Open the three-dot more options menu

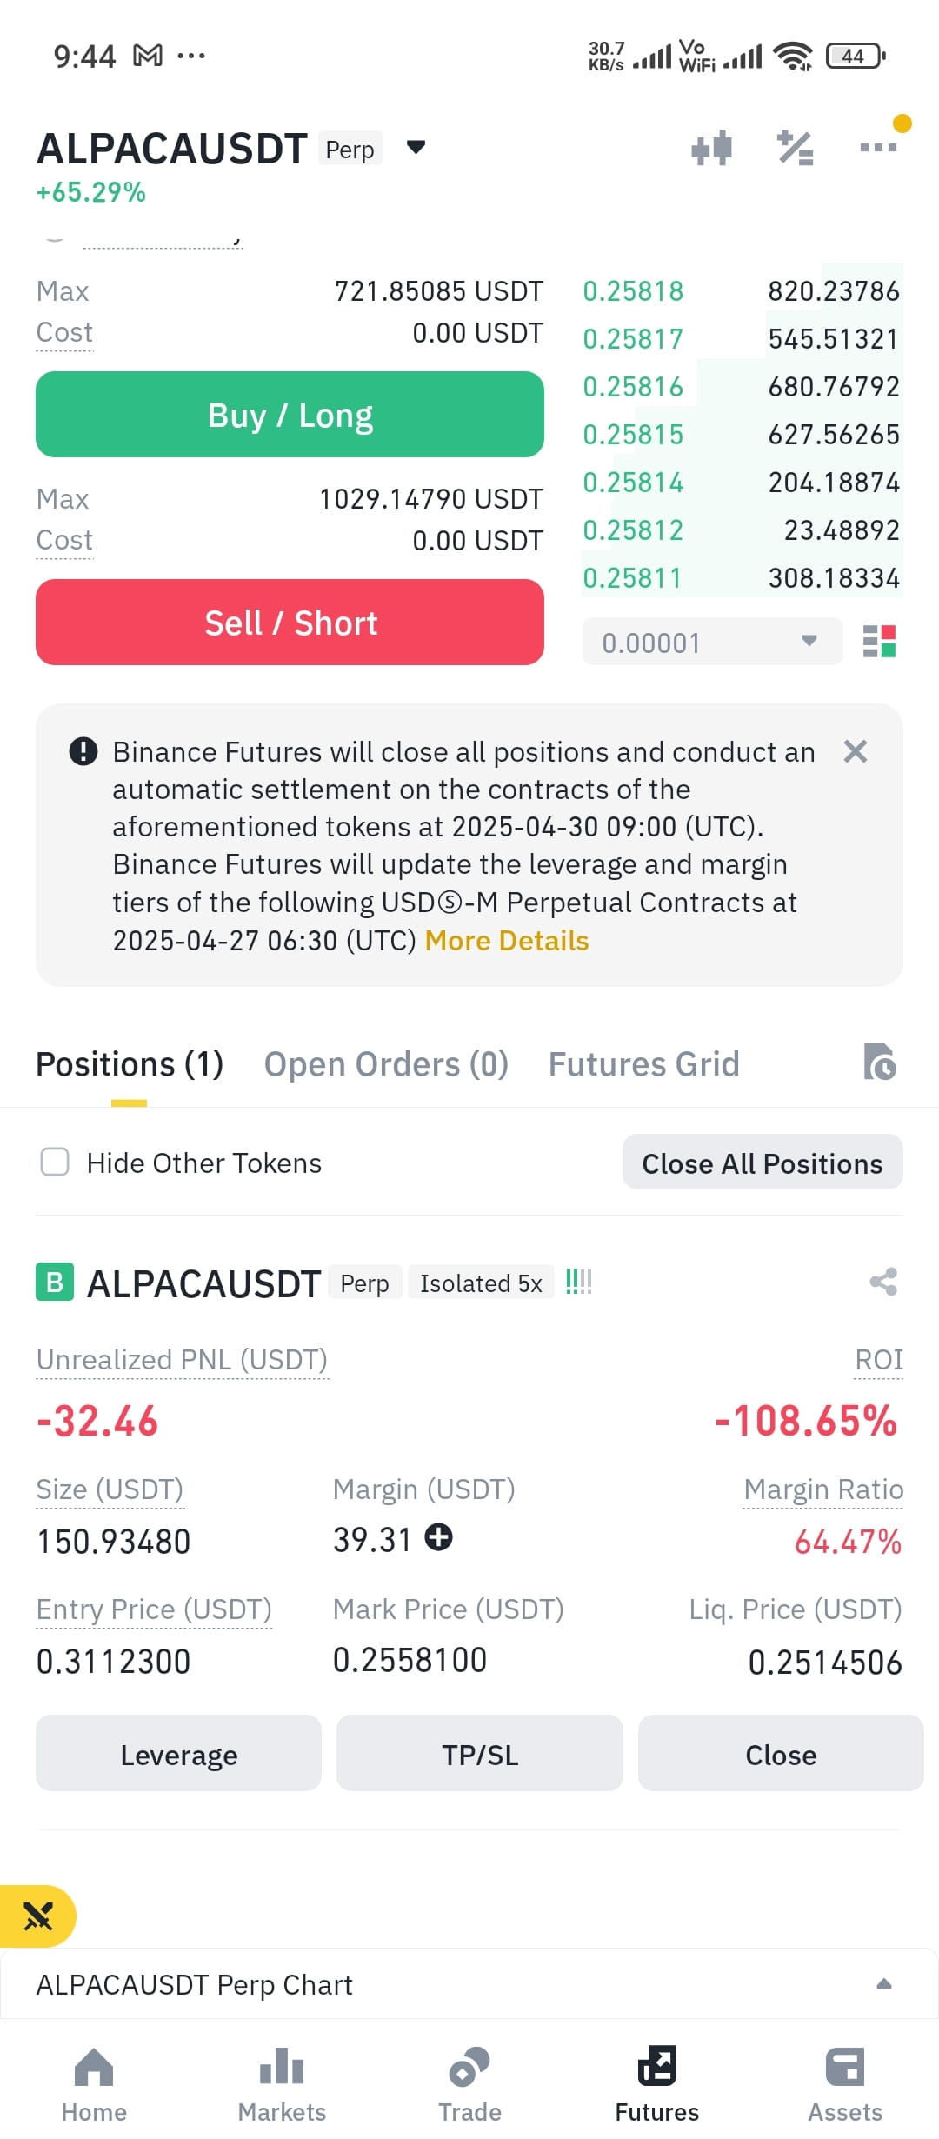click(x=878, y=148)
